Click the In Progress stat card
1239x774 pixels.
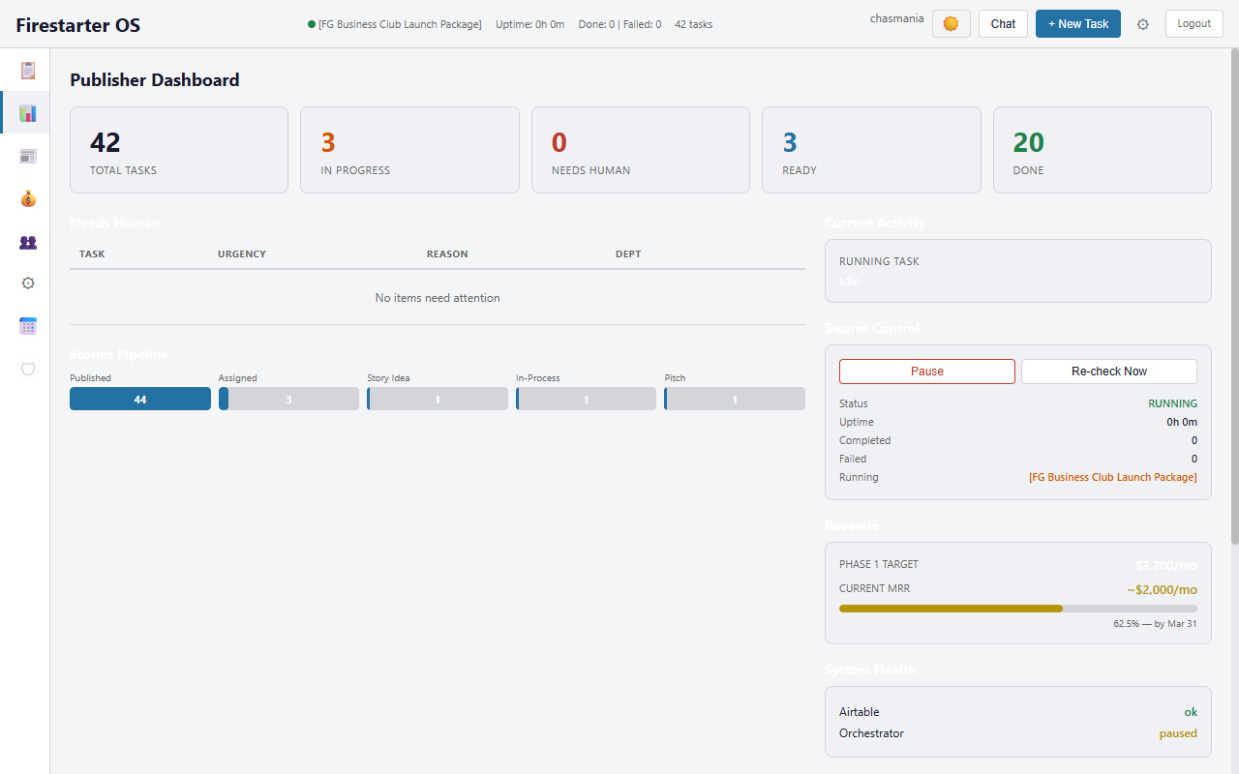[x=409, y=150]
